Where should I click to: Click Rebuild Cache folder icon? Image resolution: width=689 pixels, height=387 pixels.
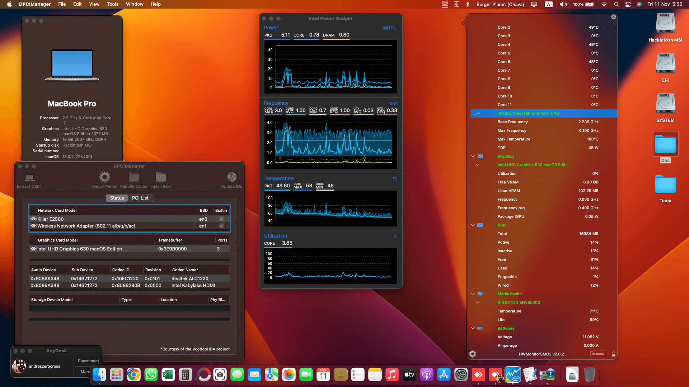tap(133, 177)
